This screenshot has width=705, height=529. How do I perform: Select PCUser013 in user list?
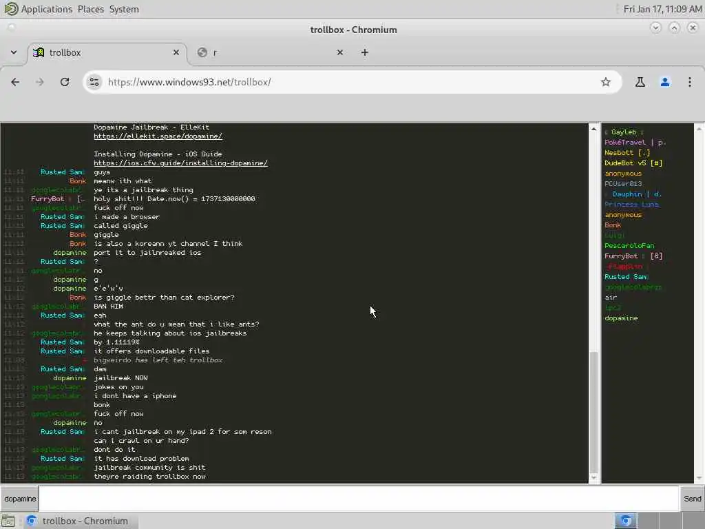623,183
